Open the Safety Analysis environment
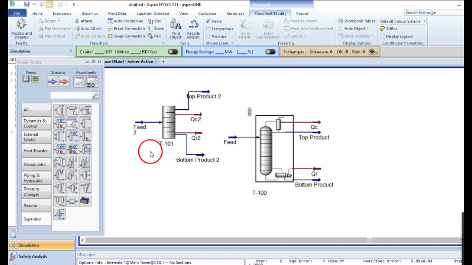This screenshot has height=265, width=472. pos(41,257)
